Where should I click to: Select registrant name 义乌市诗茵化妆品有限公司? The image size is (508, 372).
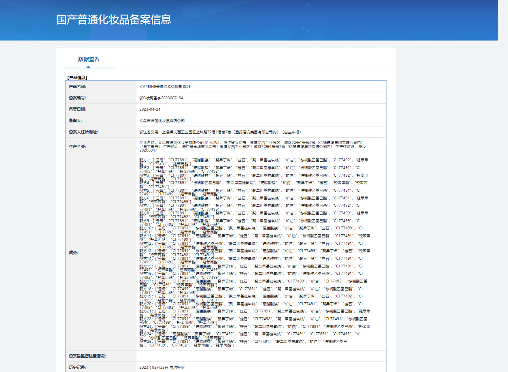(162, 120)
